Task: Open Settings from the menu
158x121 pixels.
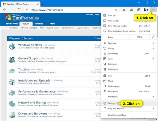Action: [x=129, y=103]
